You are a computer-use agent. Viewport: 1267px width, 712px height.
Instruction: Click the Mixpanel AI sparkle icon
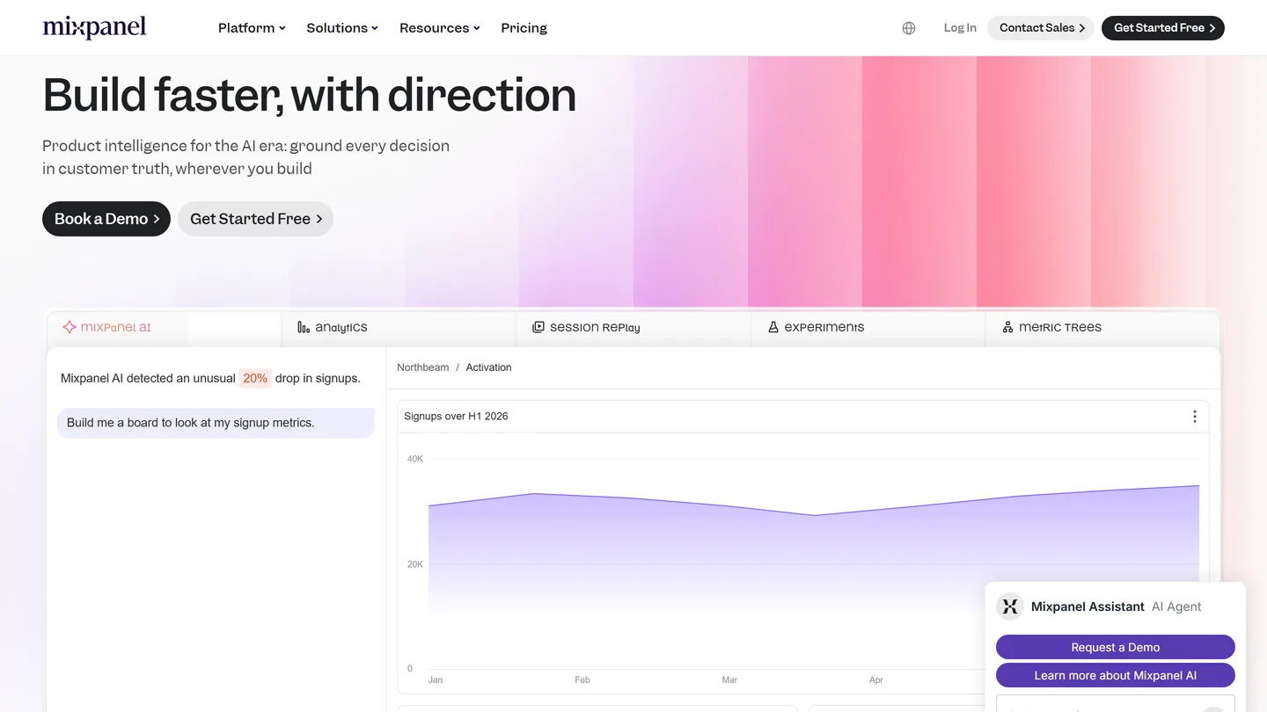pos(69,327)
